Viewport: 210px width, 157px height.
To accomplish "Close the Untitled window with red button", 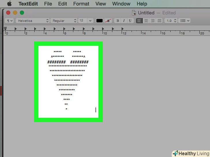I will tap(8, 13).
